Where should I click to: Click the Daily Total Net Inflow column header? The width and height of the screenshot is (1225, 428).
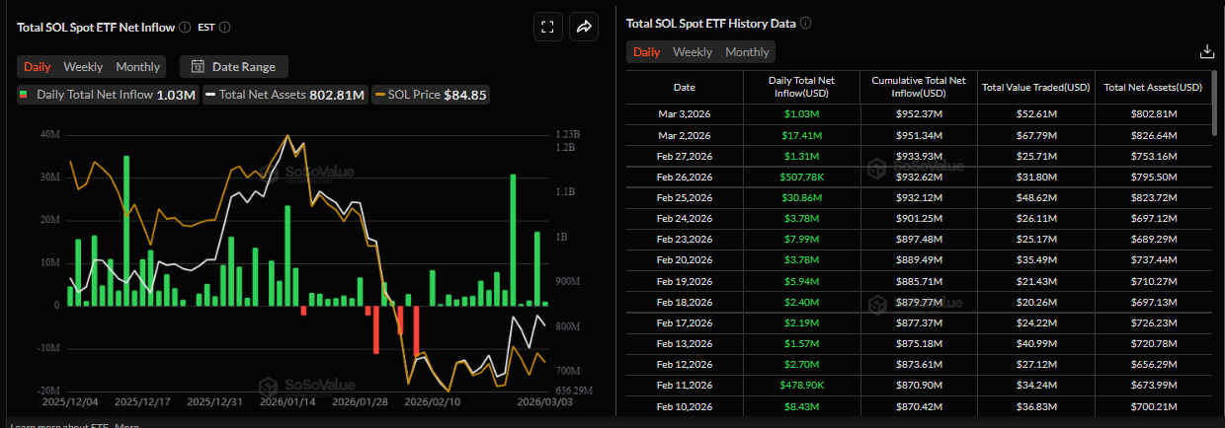[800, 87]
